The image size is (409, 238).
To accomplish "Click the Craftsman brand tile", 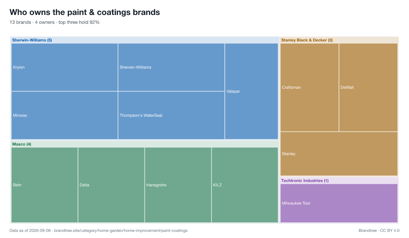I will coord(309,87).
